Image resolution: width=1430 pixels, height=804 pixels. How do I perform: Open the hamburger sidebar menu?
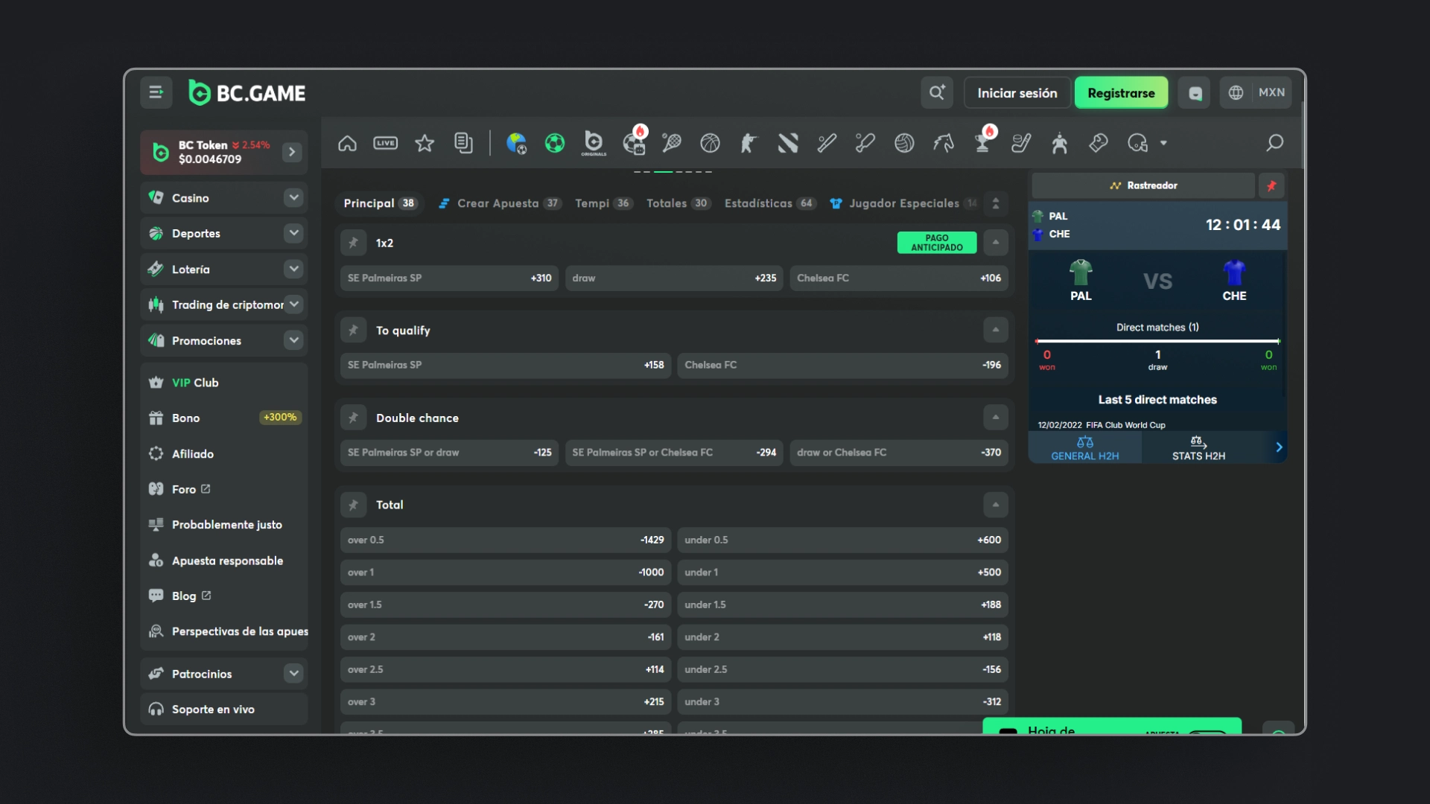pos(156,92)
